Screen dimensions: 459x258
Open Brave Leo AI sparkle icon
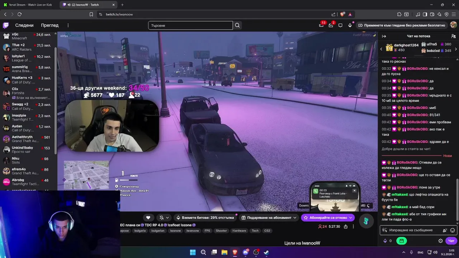(x=439, y=14)
